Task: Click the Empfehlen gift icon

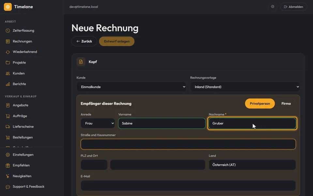Action: pos(8,165)
